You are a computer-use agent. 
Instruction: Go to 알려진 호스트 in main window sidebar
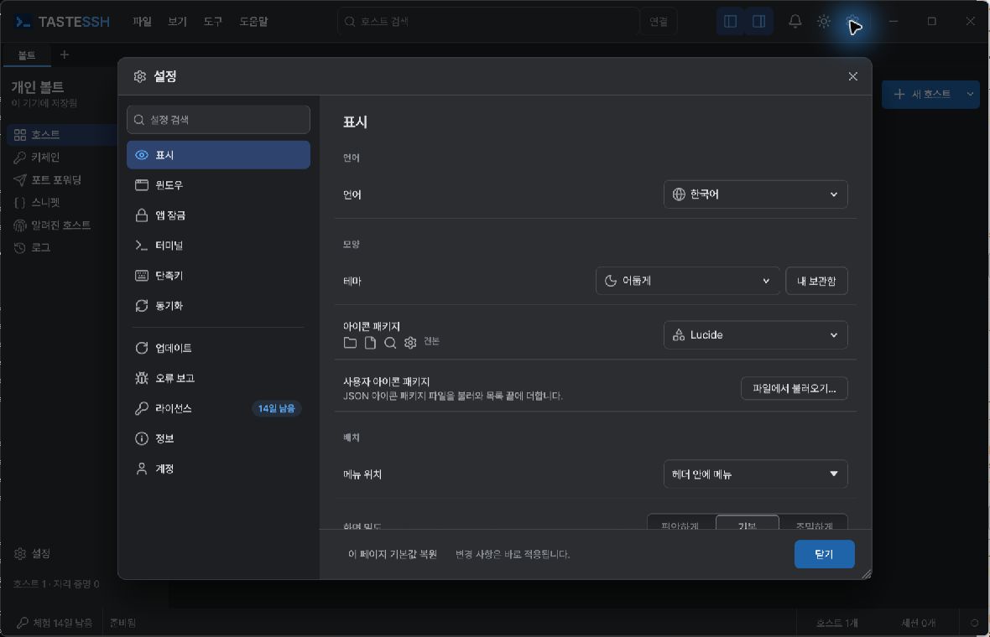coord(62,225)
